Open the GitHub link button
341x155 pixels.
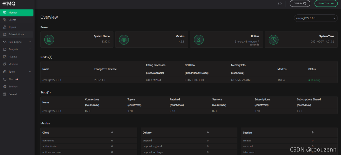point(300,3)
